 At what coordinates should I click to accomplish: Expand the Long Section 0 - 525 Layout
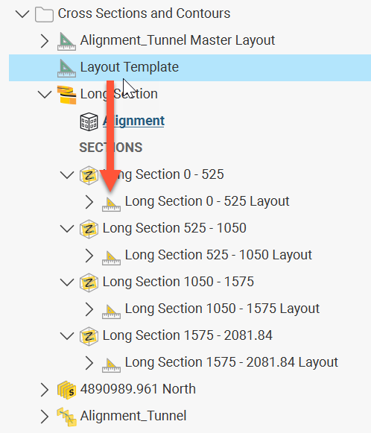[89, 202]
